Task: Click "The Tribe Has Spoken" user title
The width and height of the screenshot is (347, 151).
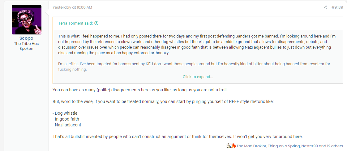Action: pyautogui.click(x=26, y=46)
